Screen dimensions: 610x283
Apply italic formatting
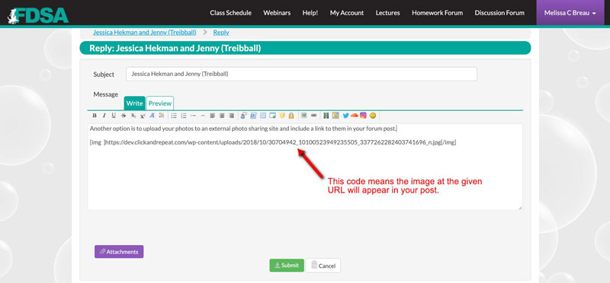104,116
